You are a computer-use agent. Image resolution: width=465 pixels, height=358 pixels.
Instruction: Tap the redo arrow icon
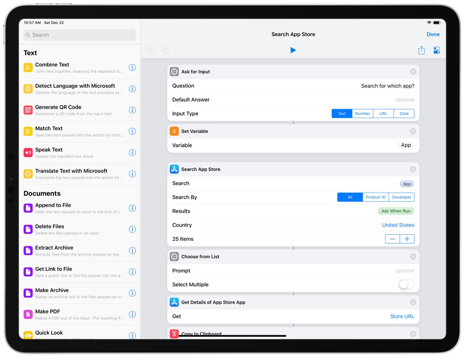[x=165, y=50]
